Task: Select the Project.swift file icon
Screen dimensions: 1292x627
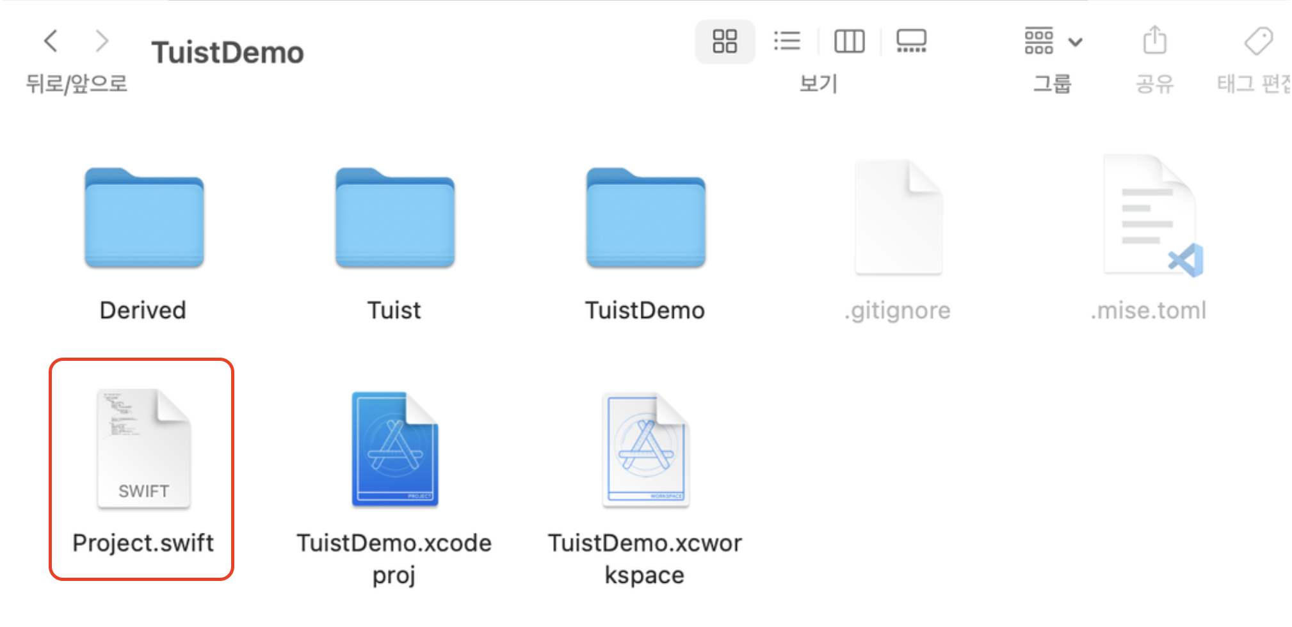Action: pyautogui.click(x=143, y=448)
